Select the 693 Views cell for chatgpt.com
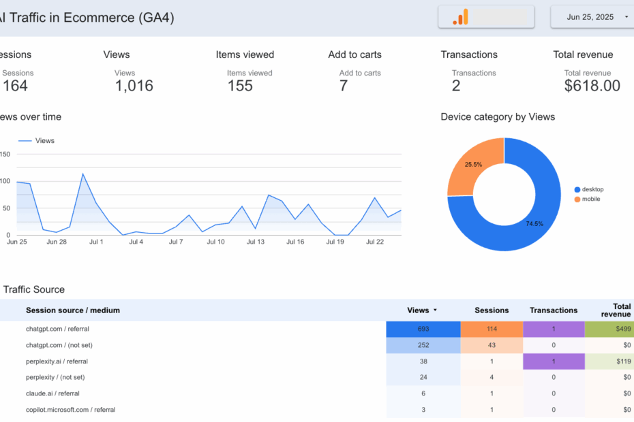This screenshot has width=634, height=422. pyautogui.click(x=423, y=329)
